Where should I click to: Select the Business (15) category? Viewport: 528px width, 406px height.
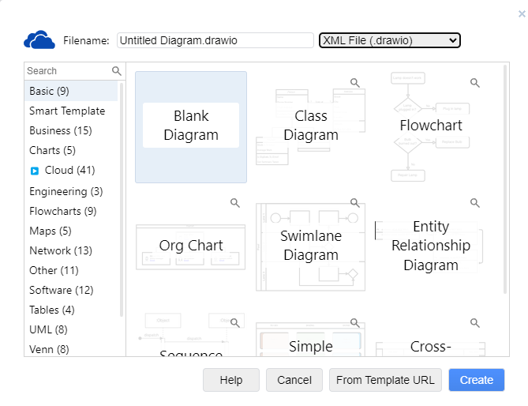[71, 130]
